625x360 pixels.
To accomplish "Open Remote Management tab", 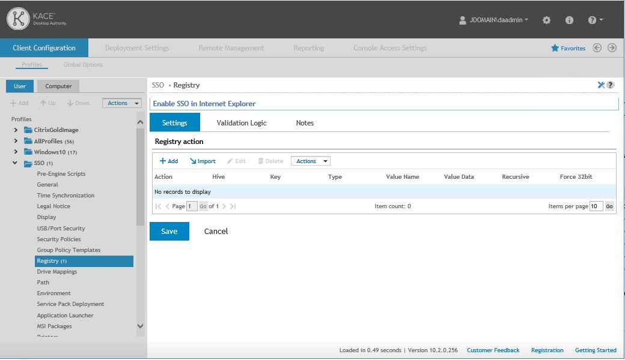I will 231,48.
